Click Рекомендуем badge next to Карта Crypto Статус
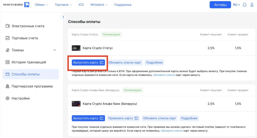 [111, 34]
